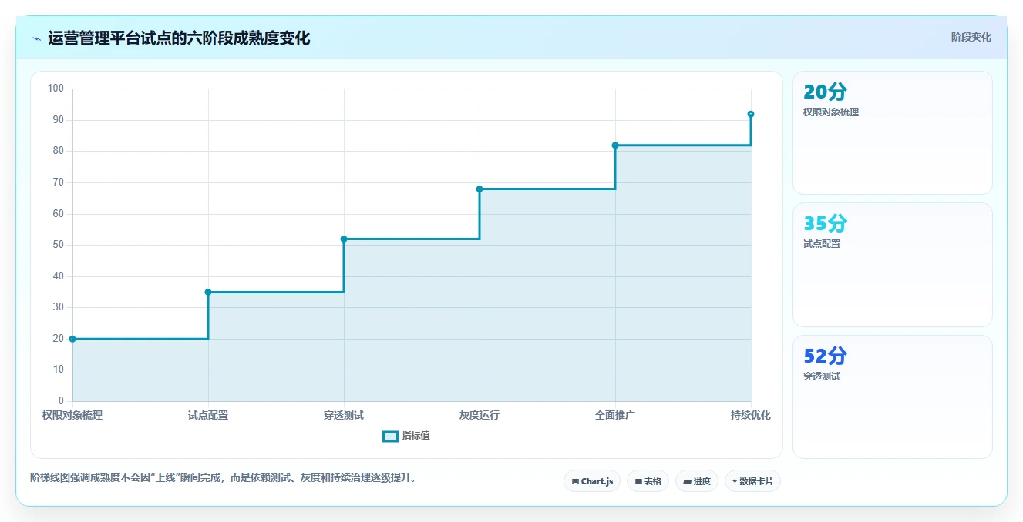This screenshot has width=1023, height=522.
Task: Click the x-axis label 灰度运行
Action: [x=480, y=415]
